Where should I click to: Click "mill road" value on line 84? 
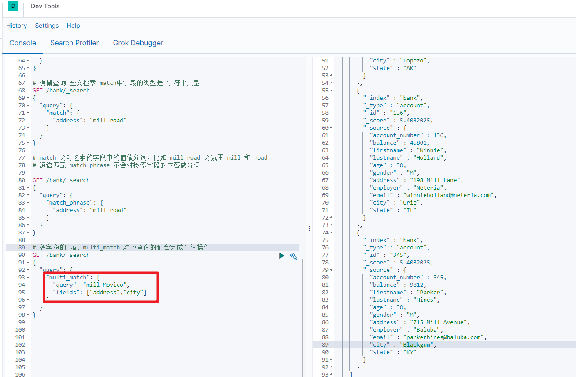click(x=108, y=210)
